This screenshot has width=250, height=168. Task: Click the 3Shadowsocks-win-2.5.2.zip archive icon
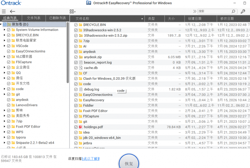[x=81, y=35]
